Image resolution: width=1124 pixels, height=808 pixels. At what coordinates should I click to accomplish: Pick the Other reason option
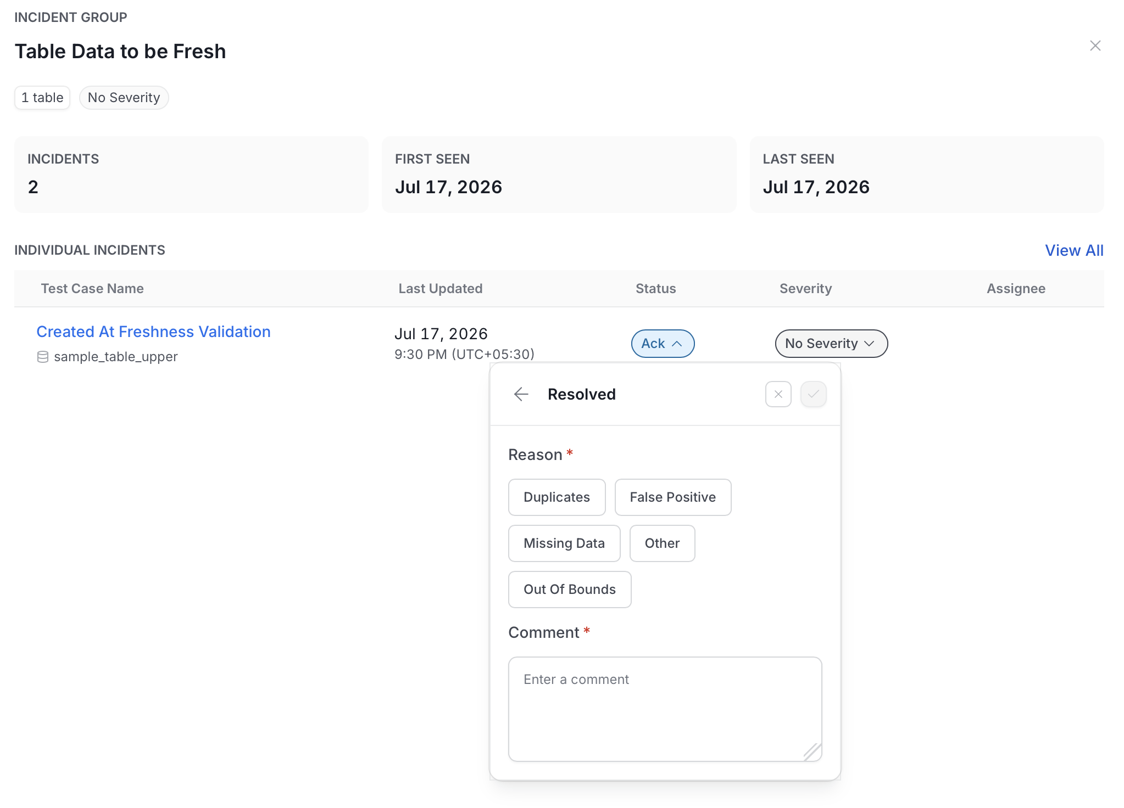(x=662, y=543)
